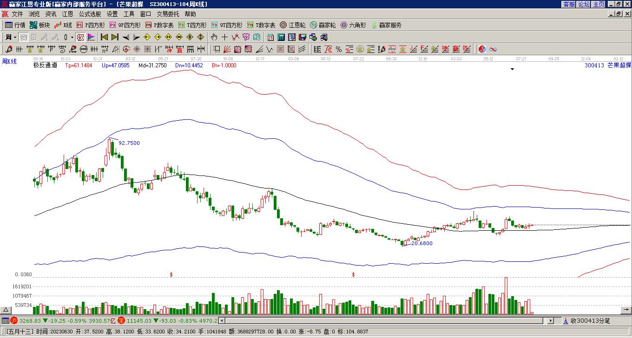Open the 资讯 menu
Viewport: 632px width, 338px height.
click(51, 14)
